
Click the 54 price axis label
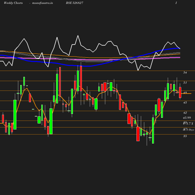tap(185, 73)
